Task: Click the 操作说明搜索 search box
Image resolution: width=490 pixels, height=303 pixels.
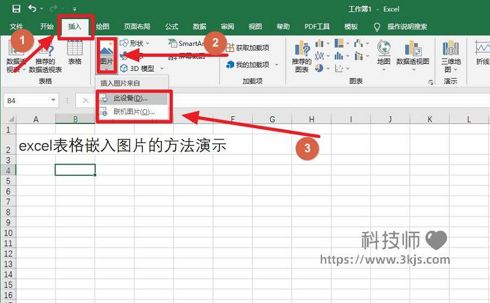Action: [x=407, y=26]
